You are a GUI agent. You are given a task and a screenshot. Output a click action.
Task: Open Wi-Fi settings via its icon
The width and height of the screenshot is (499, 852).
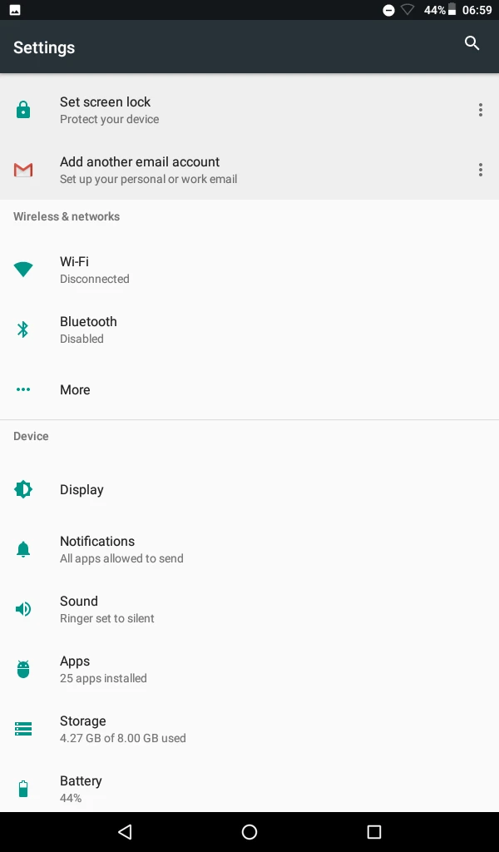click(x=23, y=270)
